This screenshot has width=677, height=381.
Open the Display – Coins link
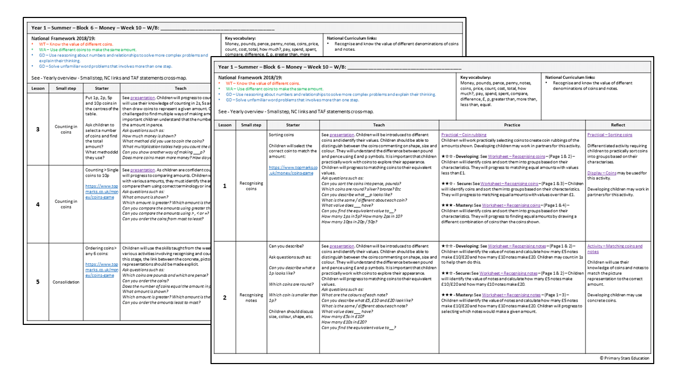(602, 173)
